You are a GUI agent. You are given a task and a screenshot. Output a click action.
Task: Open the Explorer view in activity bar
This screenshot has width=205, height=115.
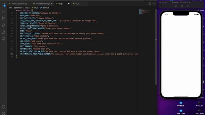click(4, 5)
